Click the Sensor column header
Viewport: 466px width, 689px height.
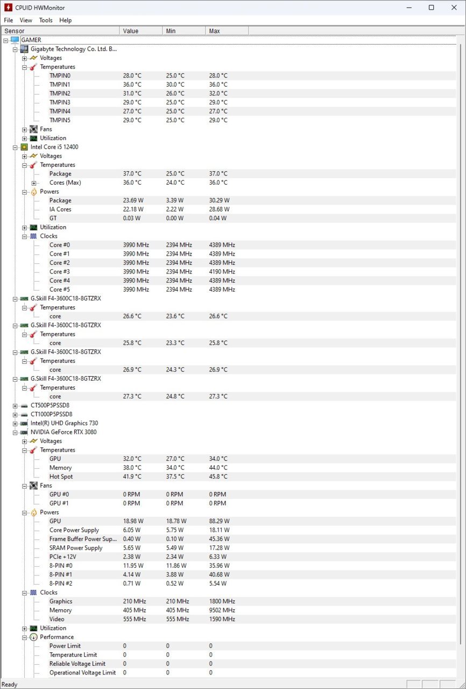click(x=60, y=31)
